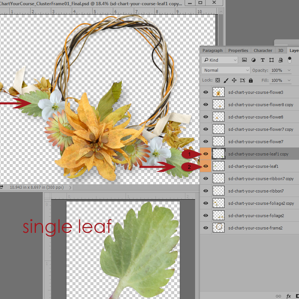299x299 pixels.
Task: Click lock position move icon
Action: [234, 80]
